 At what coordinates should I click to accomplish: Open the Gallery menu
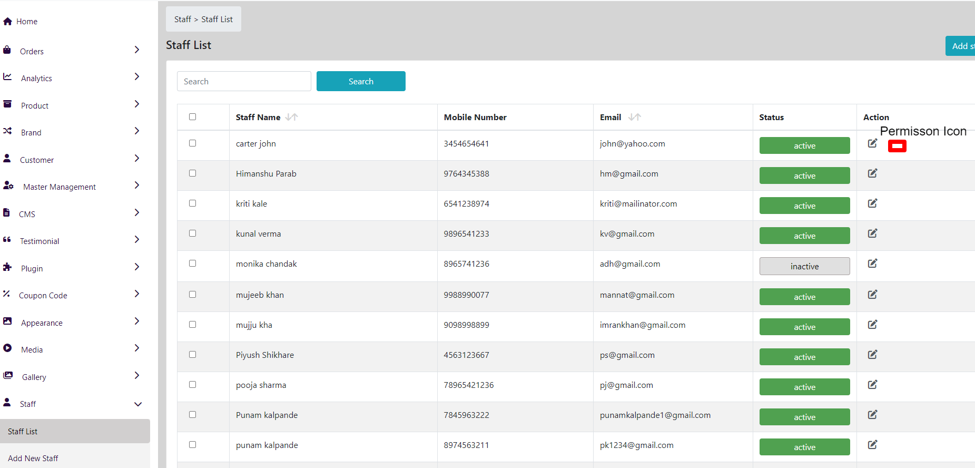(x=34, y=377)
